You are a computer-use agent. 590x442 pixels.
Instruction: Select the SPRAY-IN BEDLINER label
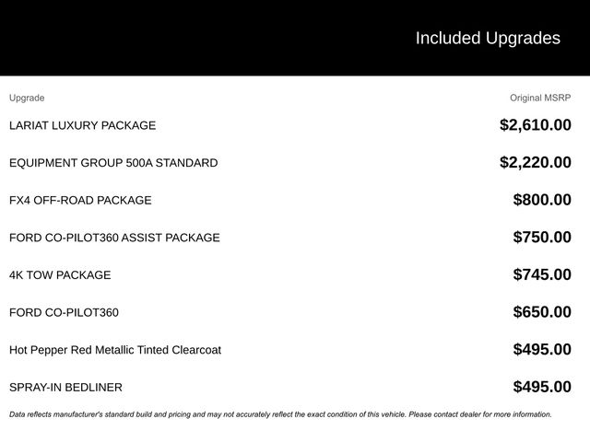(x=65, y=388)
